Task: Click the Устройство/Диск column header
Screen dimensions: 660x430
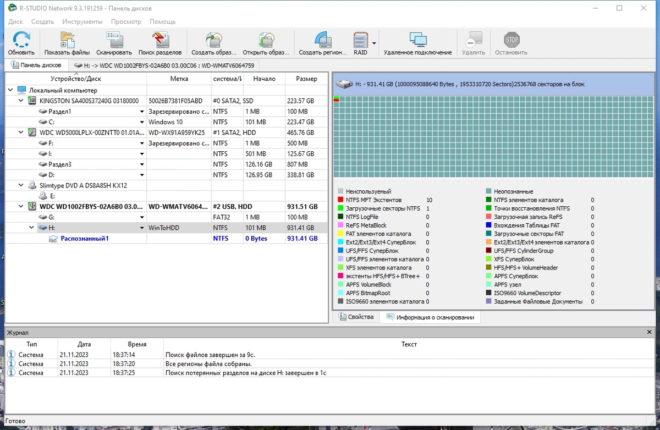Action: point(76,79)
